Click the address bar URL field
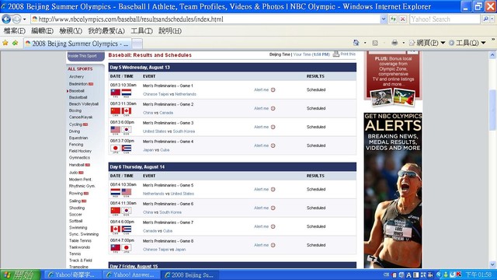This screenshot has width=497, height=280. click(205, 19)
